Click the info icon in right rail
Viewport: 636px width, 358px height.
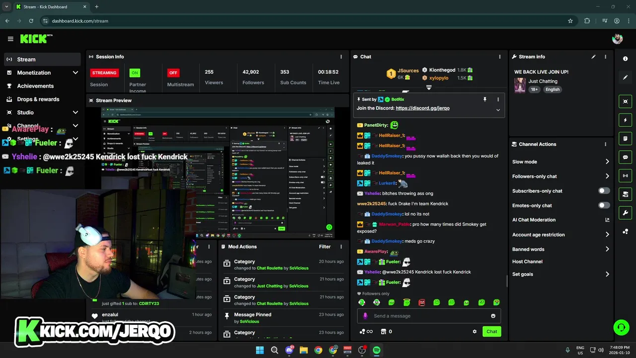(x=625, y=59)
